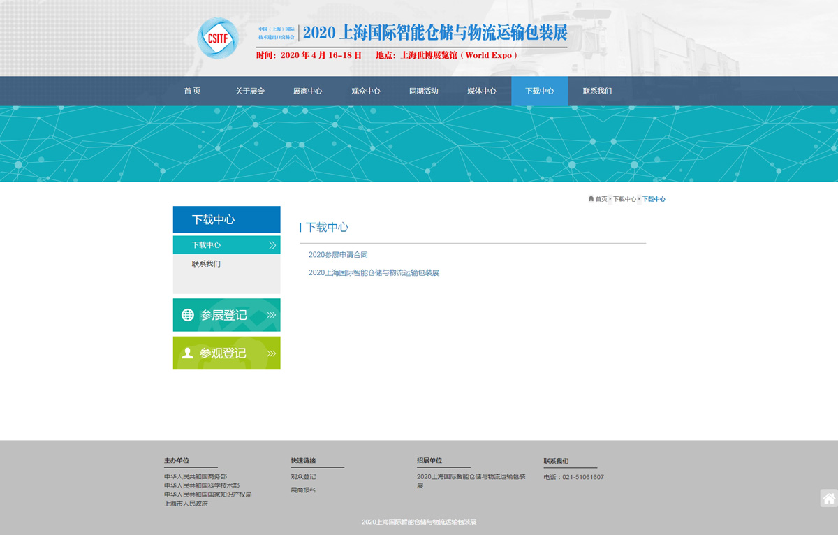The image size is (838, 535).
Task: Select 联系我们 in the left sidebar
Action: point(206,264)
